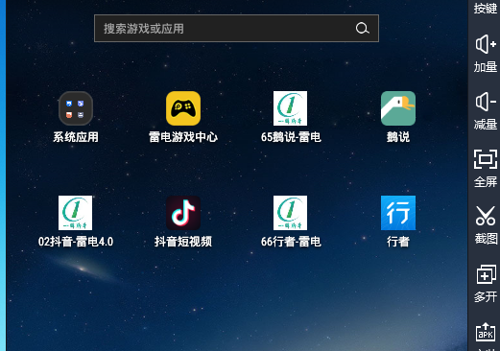Click the 66行者-雷电 label text
Image resolution: width=500 pixels, height=351 pixels.
291,242
